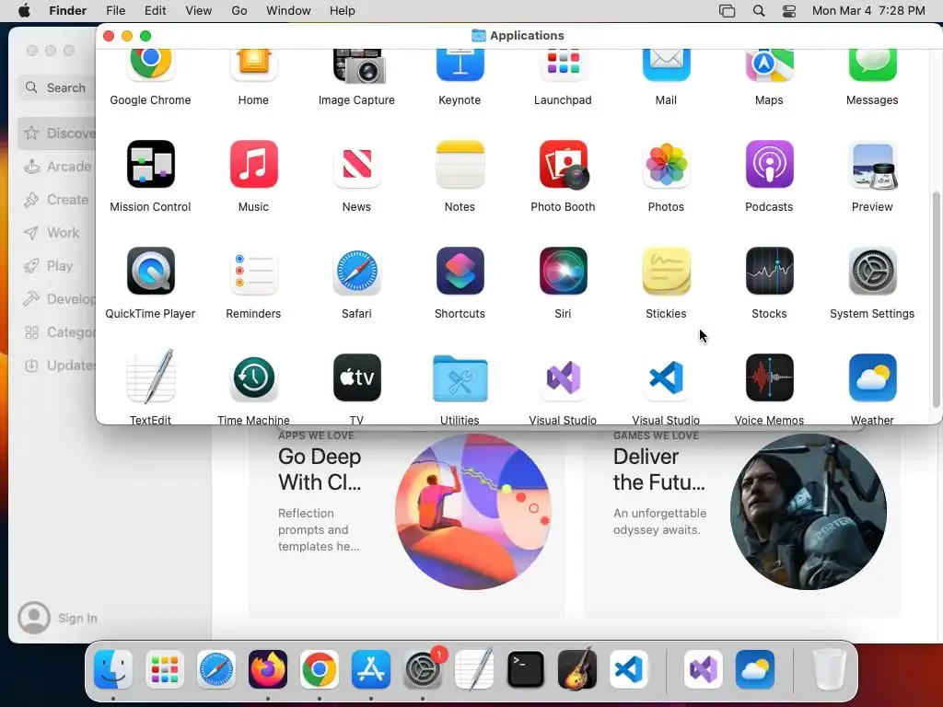943x707 pixels.
Task: Open the Reminders app icon
Action: [253, 271]
